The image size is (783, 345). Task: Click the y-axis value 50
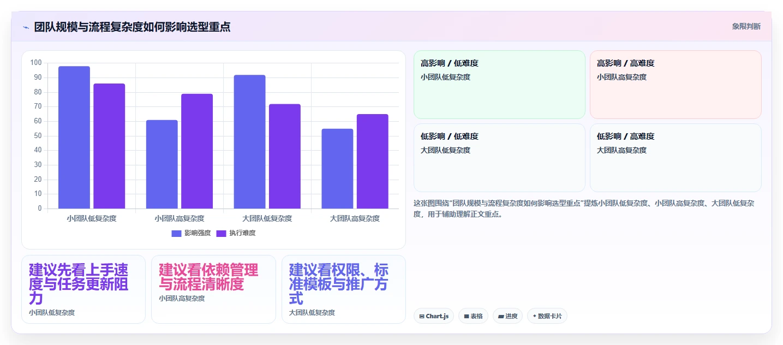click(38, 135)
